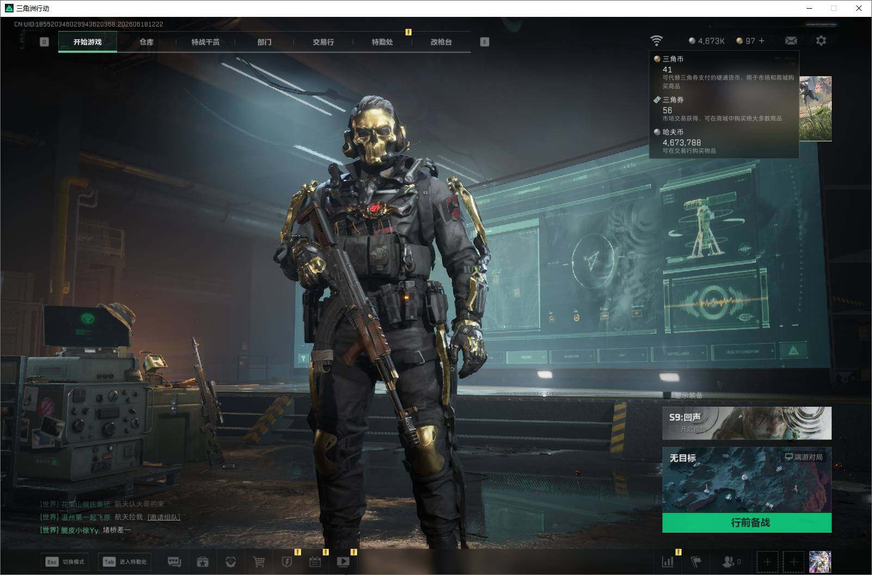Open the chat messages icon in bottom bar
872x575 pixels.
pyautogui.click(x=174, y=561)
